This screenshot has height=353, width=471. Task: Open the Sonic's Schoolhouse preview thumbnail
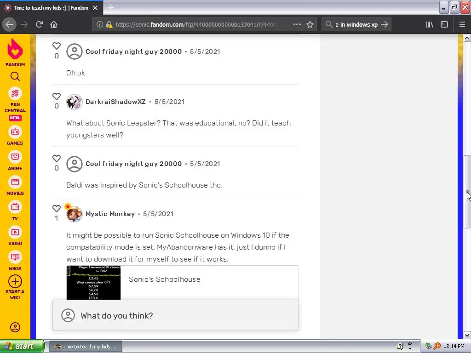(93, 283)
